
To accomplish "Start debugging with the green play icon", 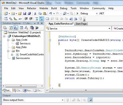I will click(78, 13).
